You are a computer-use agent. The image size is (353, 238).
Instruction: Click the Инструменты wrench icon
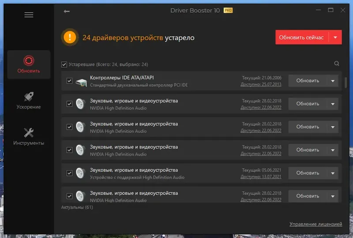(29, 132)
